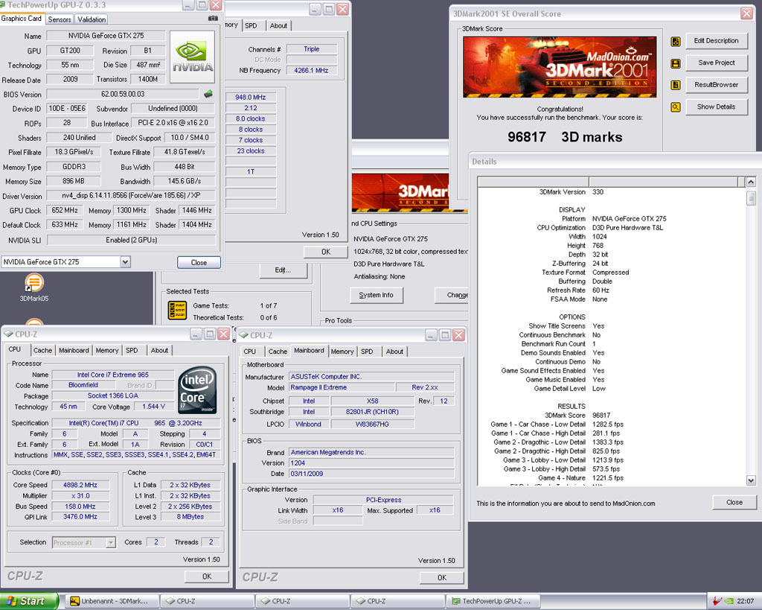Open the Processor #1 selection dropdown
Viewport: 762px width, 610px height.
111,542
